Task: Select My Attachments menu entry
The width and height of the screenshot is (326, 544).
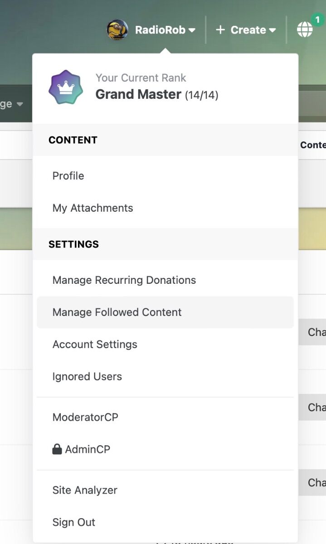Action: click(165, 208)
